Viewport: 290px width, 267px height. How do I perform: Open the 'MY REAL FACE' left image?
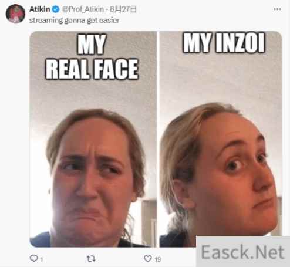[93, 139]
